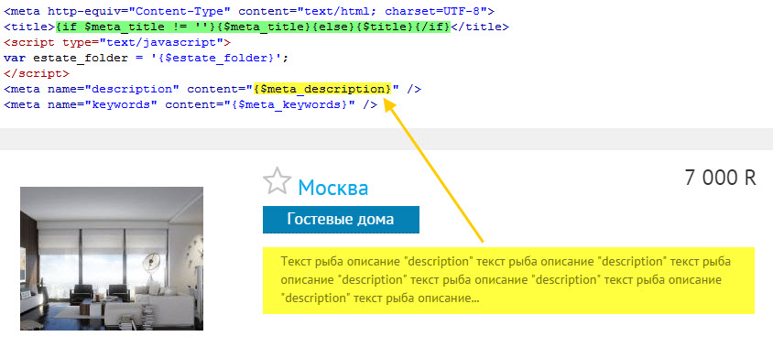Screen dimensions: 773x347
Task: Click the highlighted {$meta_description} variable
Action: (x=322, y=89)
